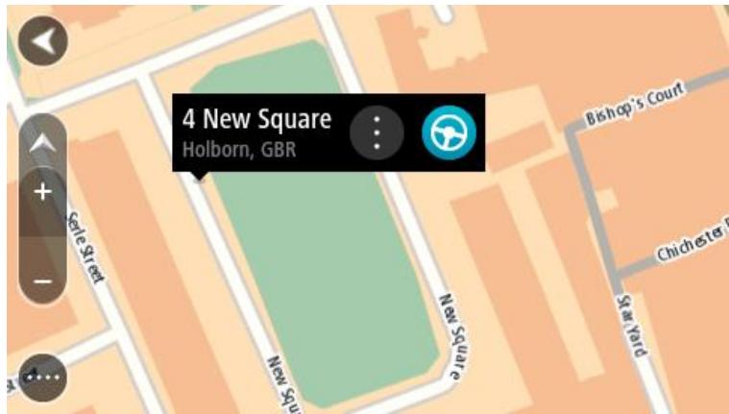Zoom out with the minus button

(x=43, y=280)
